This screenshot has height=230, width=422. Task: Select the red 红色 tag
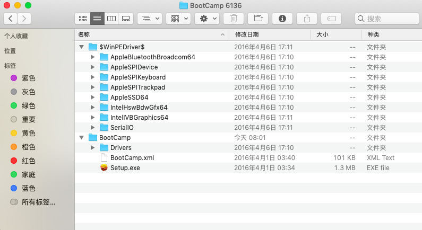pyautogui.click(x=28, y=161)
